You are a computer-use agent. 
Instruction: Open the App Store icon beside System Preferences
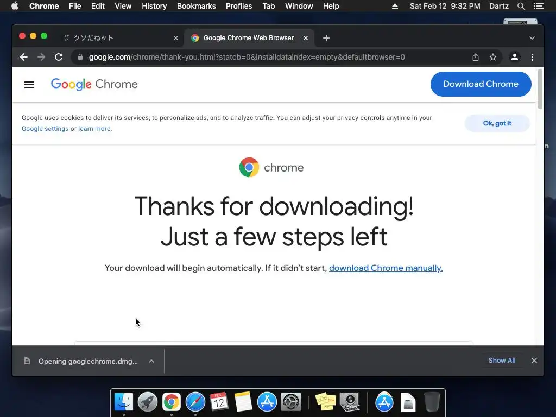(x=267, y=402)
